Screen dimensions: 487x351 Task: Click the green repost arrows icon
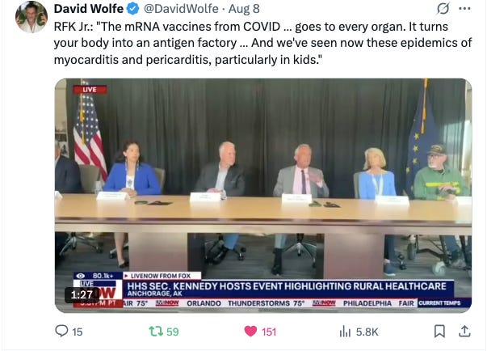point(156,332)
